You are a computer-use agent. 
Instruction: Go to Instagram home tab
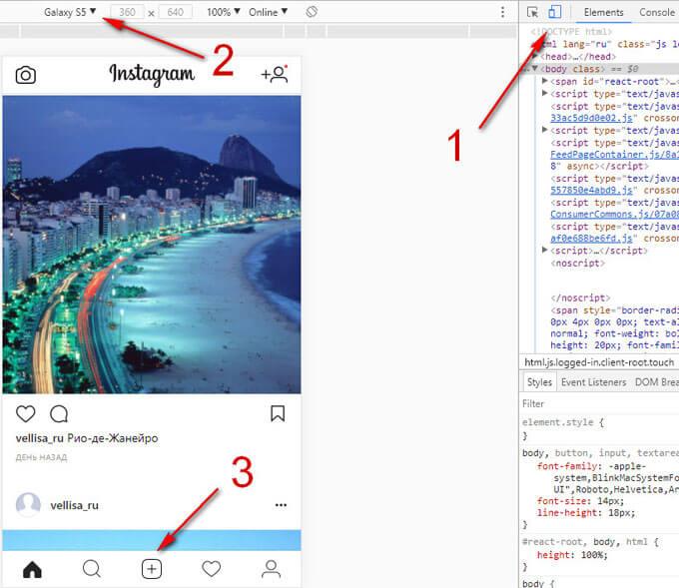(x=32, y=569)
